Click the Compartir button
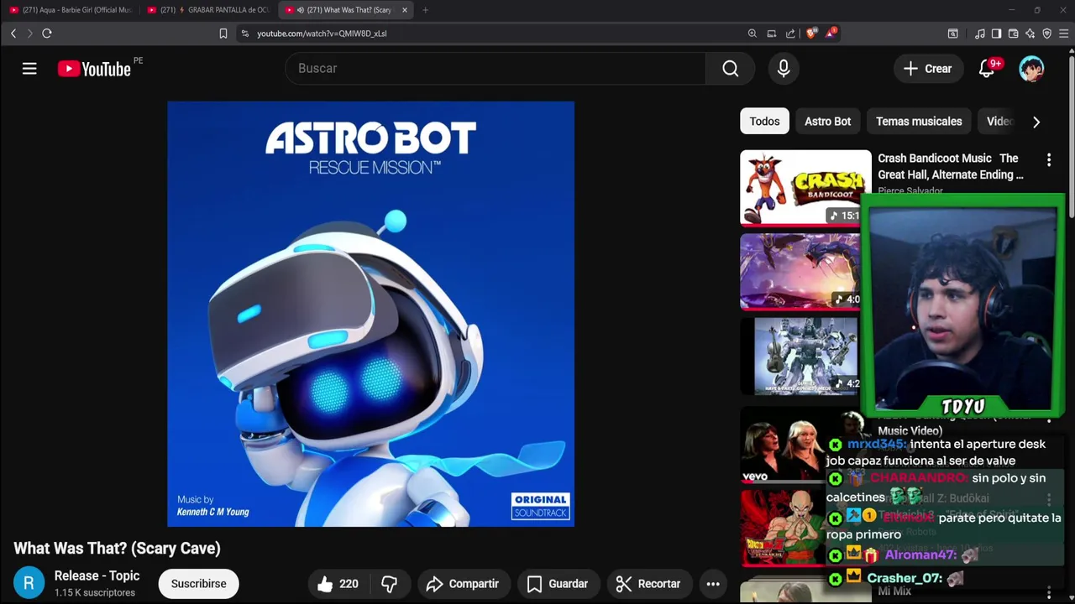 [x=462, y=584]
